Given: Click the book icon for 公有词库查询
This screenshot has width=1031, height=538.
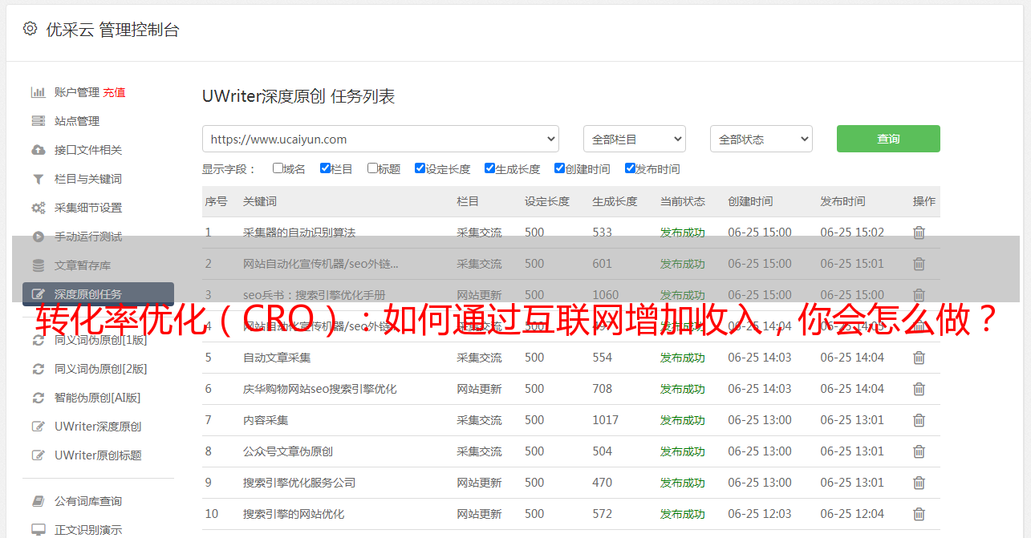Looking at the screenshot, I should click(38, 501).
